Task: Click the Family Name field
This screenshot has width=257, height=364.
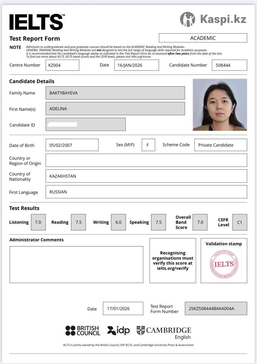Action: click(x=115, y=93)
